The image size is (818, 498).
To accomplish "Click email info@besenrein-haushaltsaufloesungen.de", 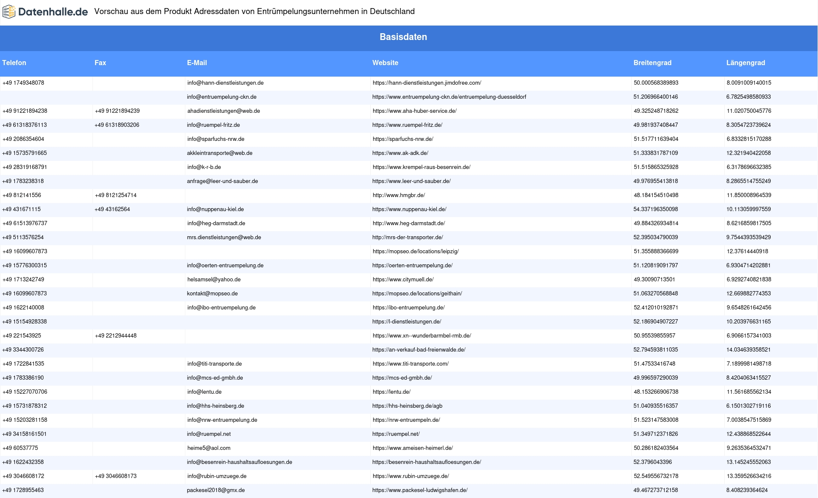I will (x=239, y=462).
